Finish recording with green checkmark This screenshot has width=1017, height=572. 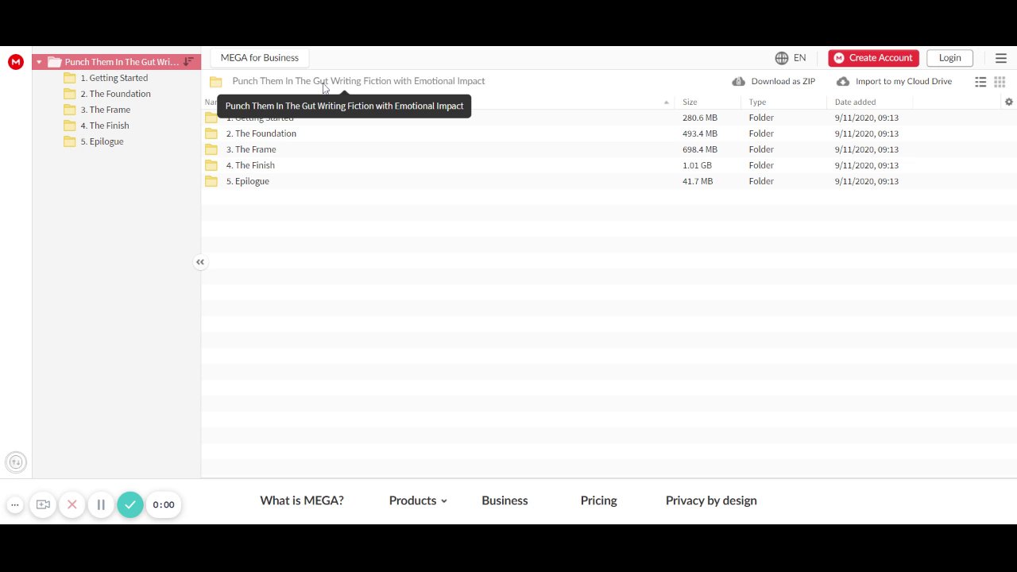click(130, 504)
